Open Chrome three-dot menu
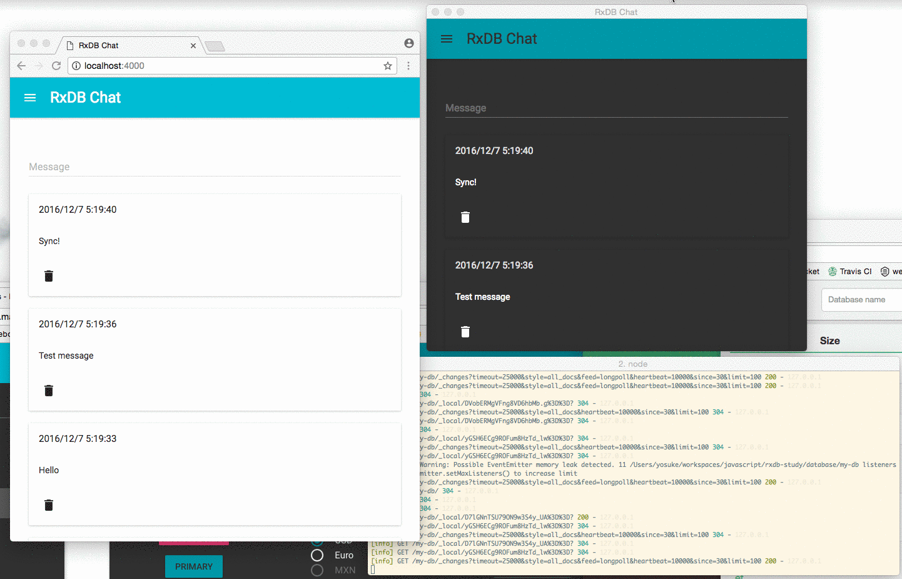The height and width of the screenshot is (579, 902). 408,66
